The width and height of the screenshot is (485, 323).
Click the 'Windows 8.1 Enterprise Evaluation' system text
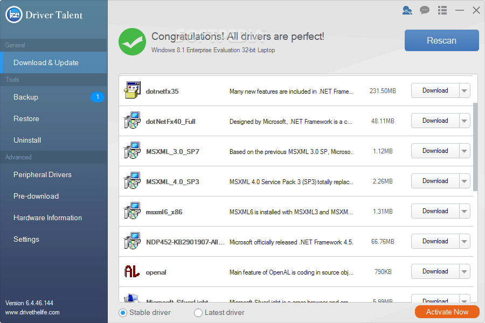tap(213, 50)
